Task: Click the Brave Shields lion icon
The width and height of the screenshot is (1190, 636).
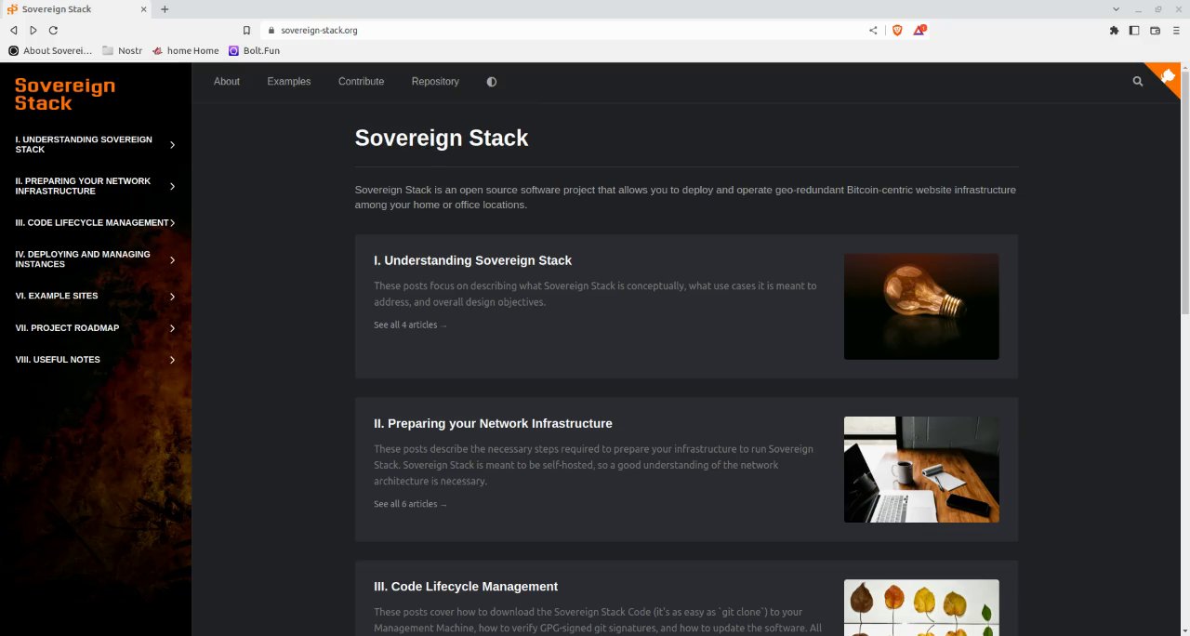Action: click(x=897, y=30)
